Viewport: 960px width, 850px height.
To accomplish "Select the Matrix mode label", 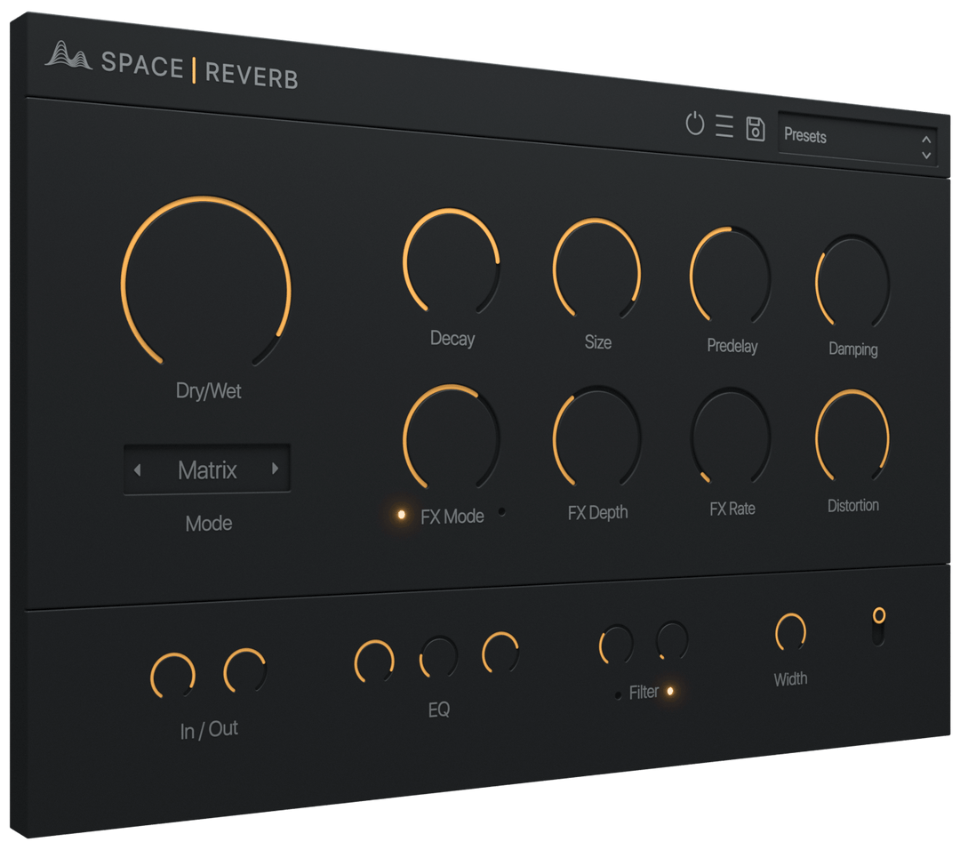I will [x=209, y=471].
